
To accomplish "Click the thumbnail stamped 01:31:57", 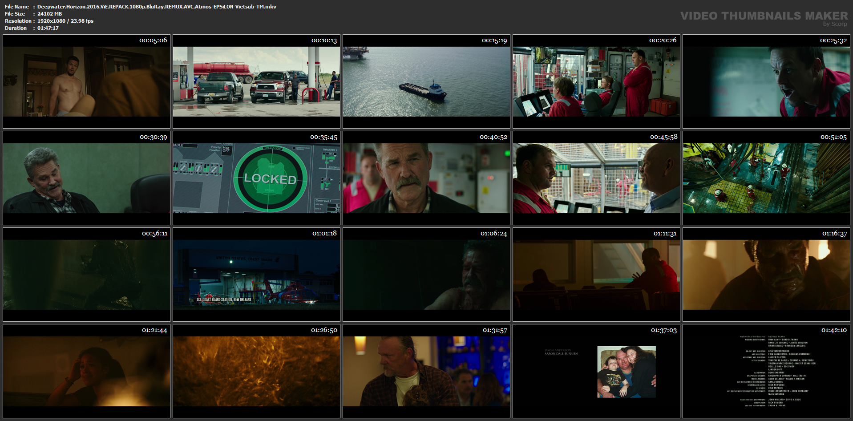I will 426,371.
